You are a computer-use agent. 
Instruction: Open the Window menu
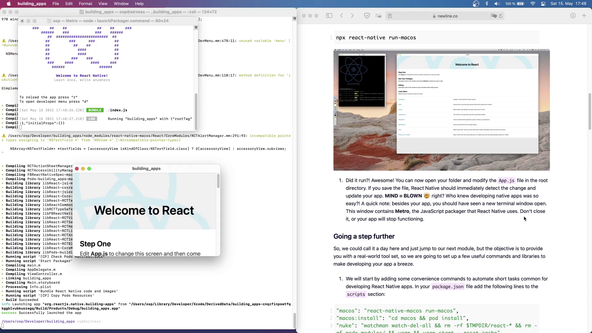pos(121,4)
